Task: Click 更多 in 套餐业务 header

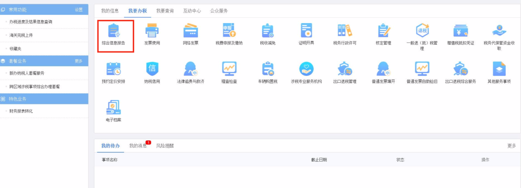Action: [x=79, y=61]
